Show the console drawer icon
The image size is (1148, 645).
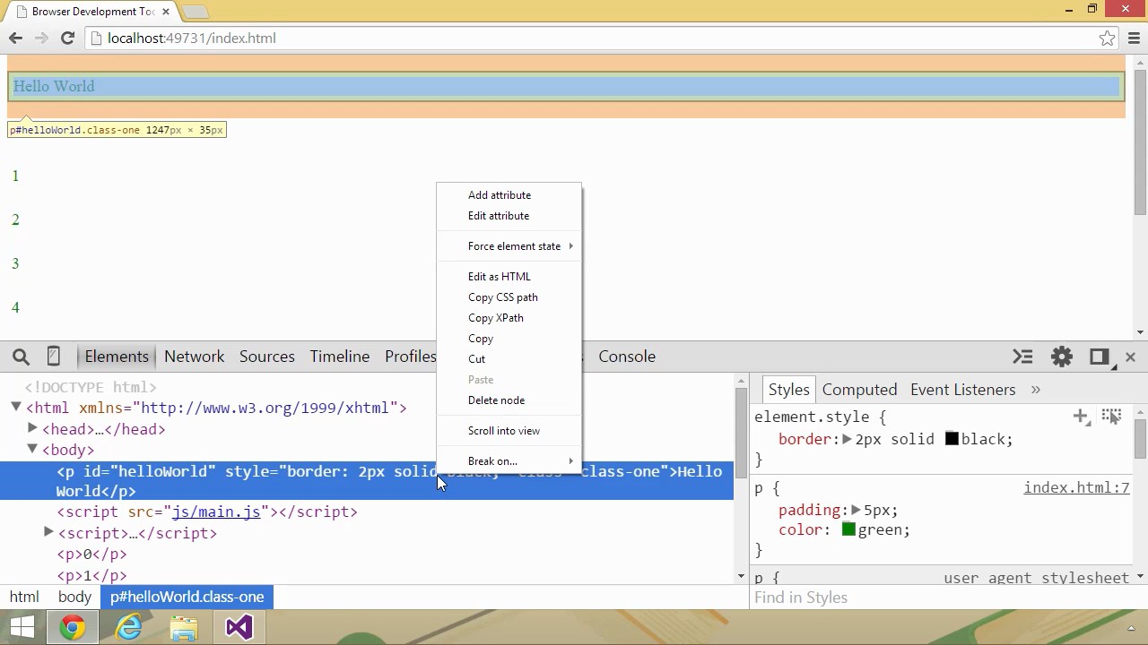click(1022, 357)
